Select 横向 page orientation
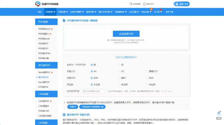 [x=119, y=78]
